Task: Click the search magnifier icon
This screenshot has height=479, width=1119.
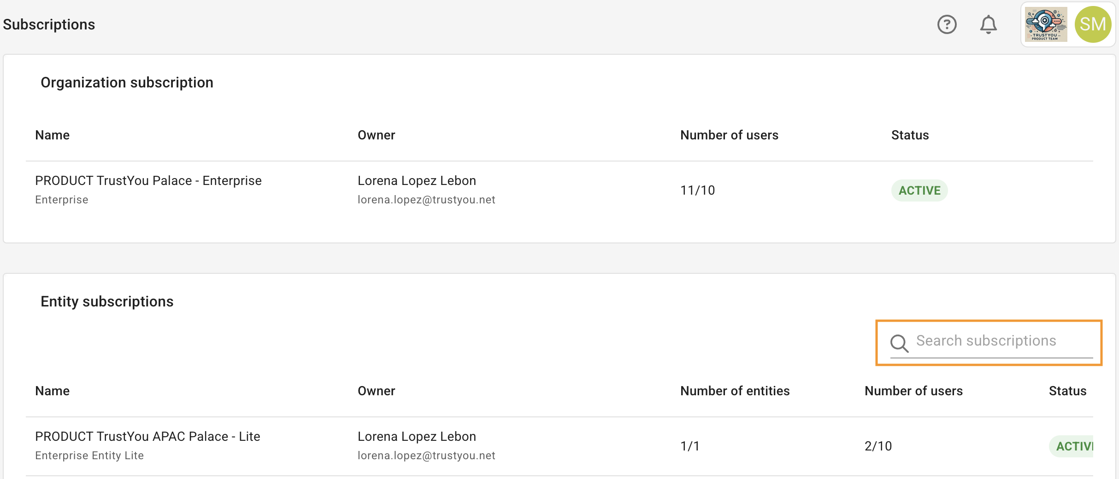Action: point(899,343)
